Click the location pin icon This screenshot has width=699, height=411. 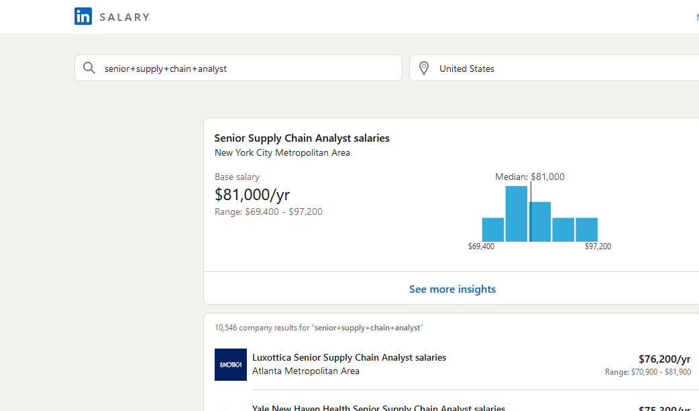(x=424, y=68)
